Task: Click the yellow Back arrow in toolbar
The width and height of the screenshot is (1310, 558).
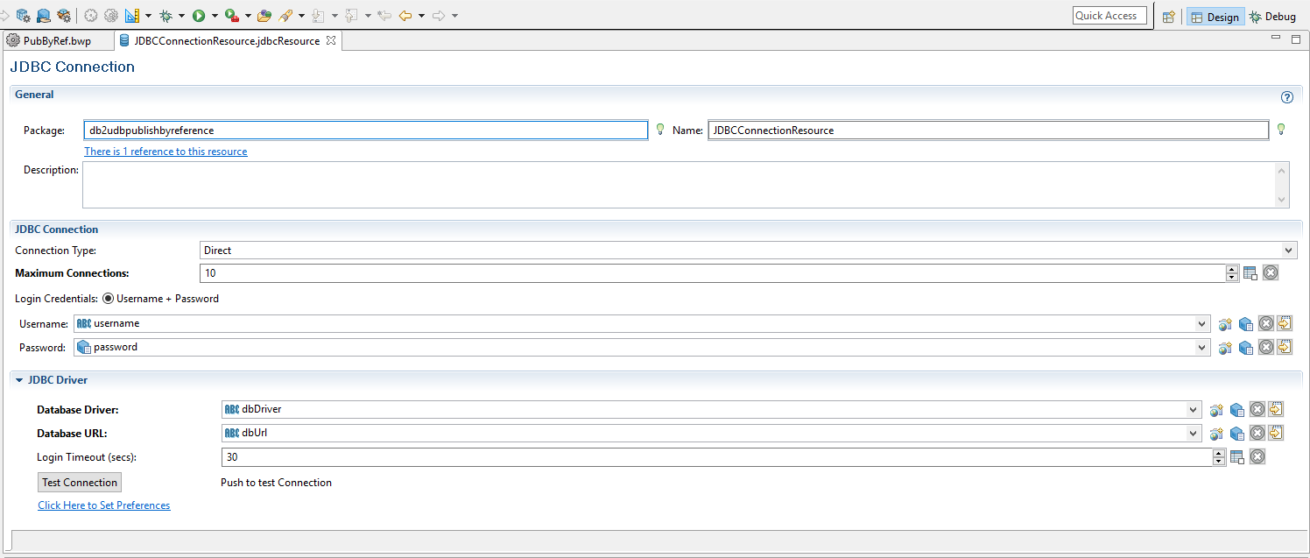Action: pos(405,15)
